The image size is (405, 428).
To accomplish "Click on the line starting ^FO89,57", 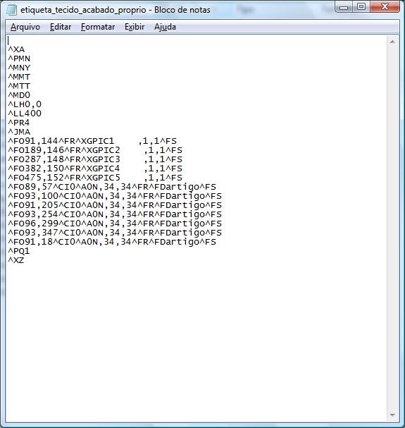I will coord(112,187).
